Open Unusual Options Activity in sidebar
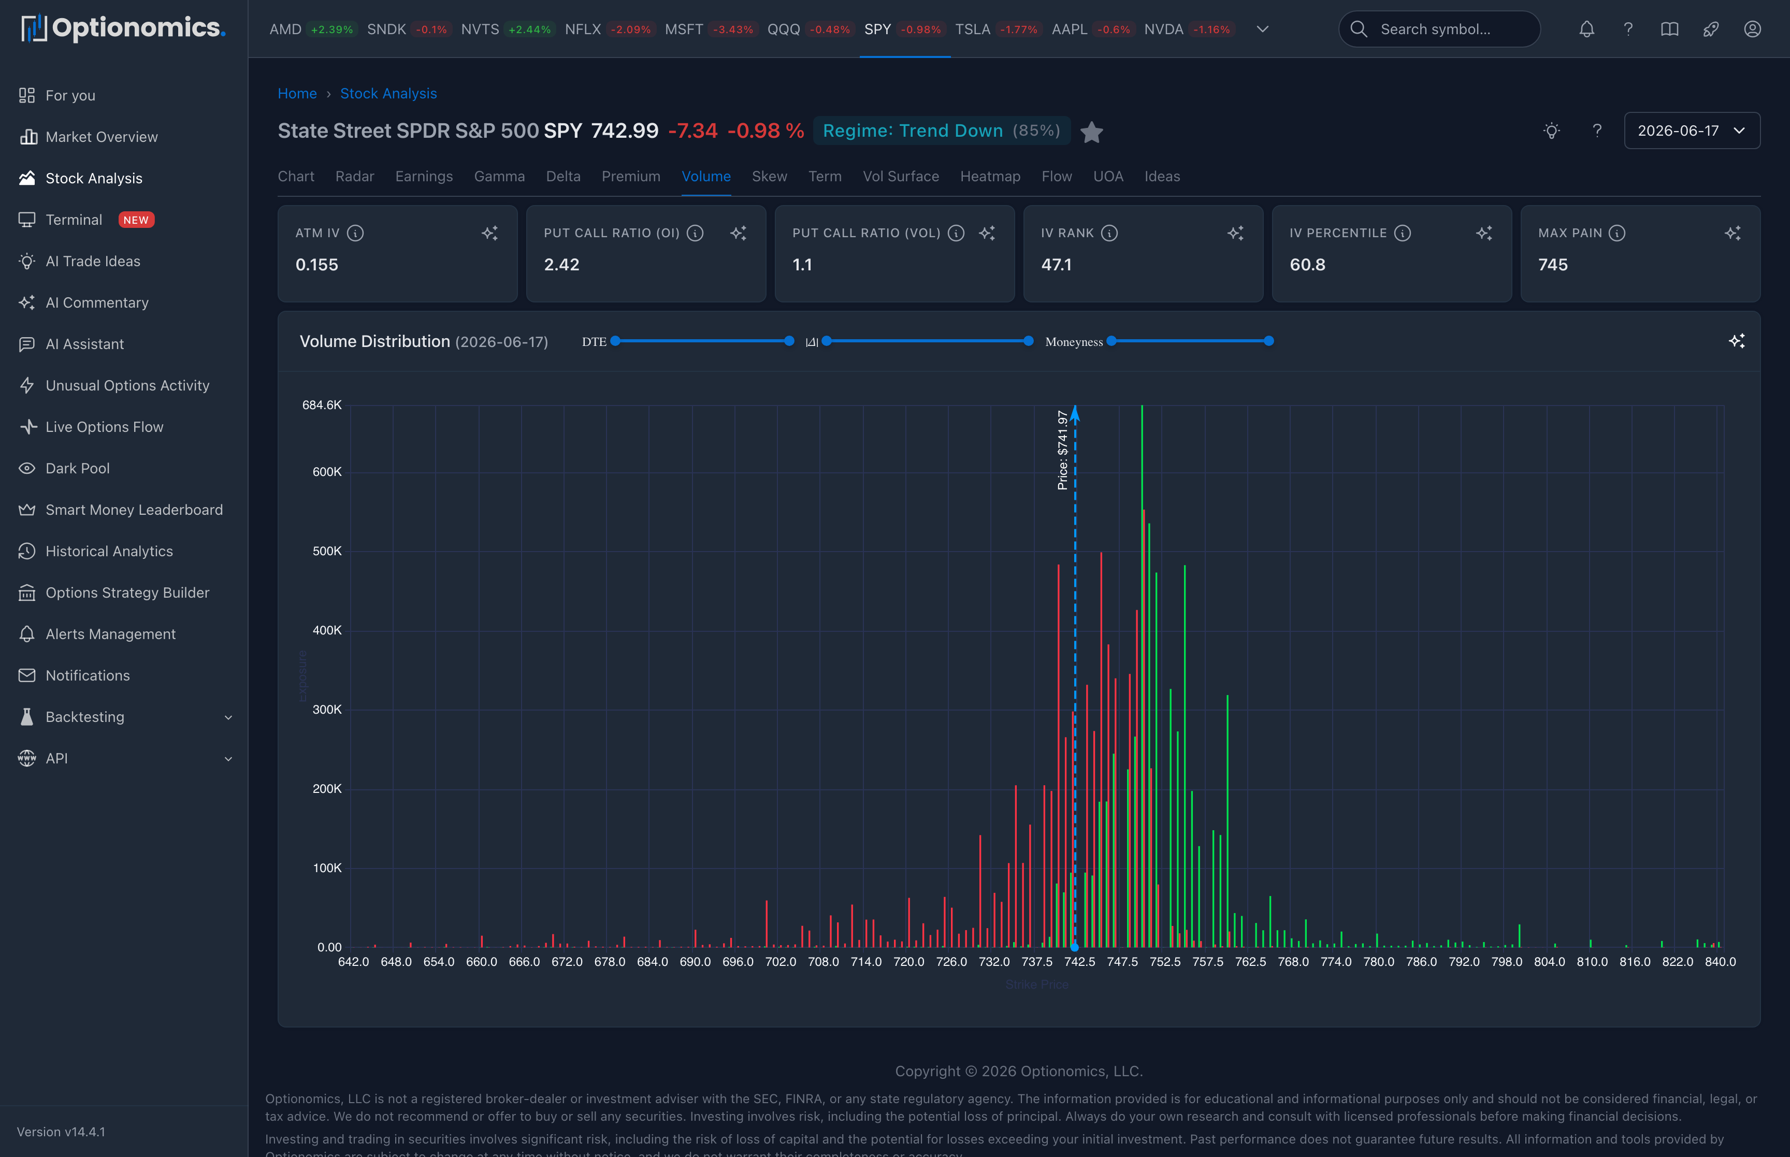This screenshot has width=1790, height=1157. [x=124, y=385]
